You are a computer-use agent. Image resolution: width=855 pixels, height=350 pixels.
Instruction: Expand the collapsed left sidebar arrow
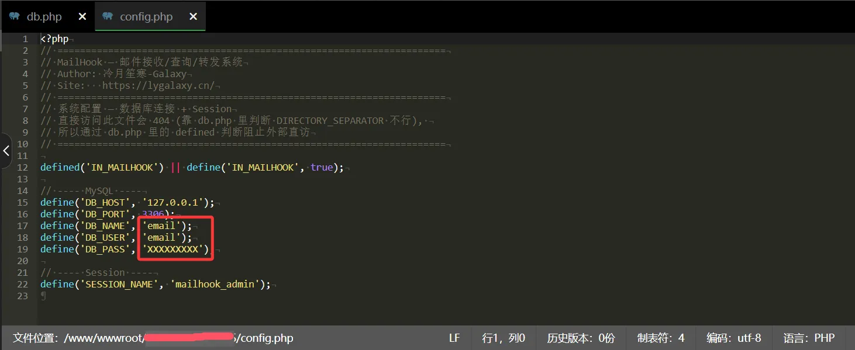click(6, 151)
